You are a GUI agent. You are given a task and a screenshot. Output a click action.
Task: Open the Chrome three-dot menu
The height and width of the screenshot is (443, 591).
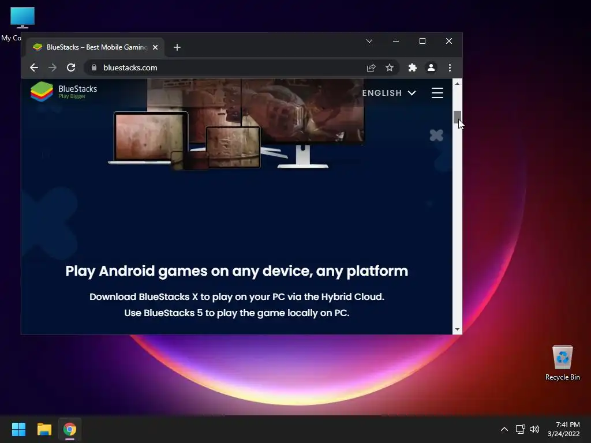point(450,67)
